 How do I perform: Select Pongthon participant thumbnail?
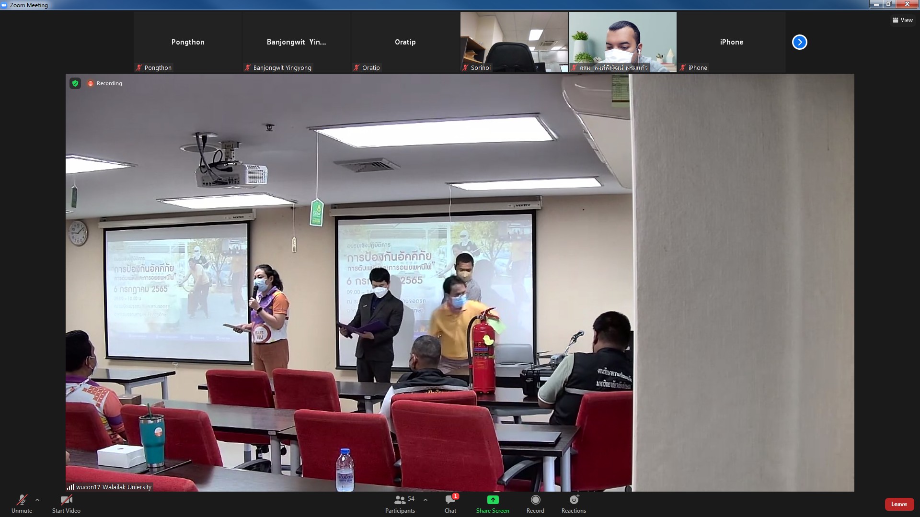tap(188, 42)
